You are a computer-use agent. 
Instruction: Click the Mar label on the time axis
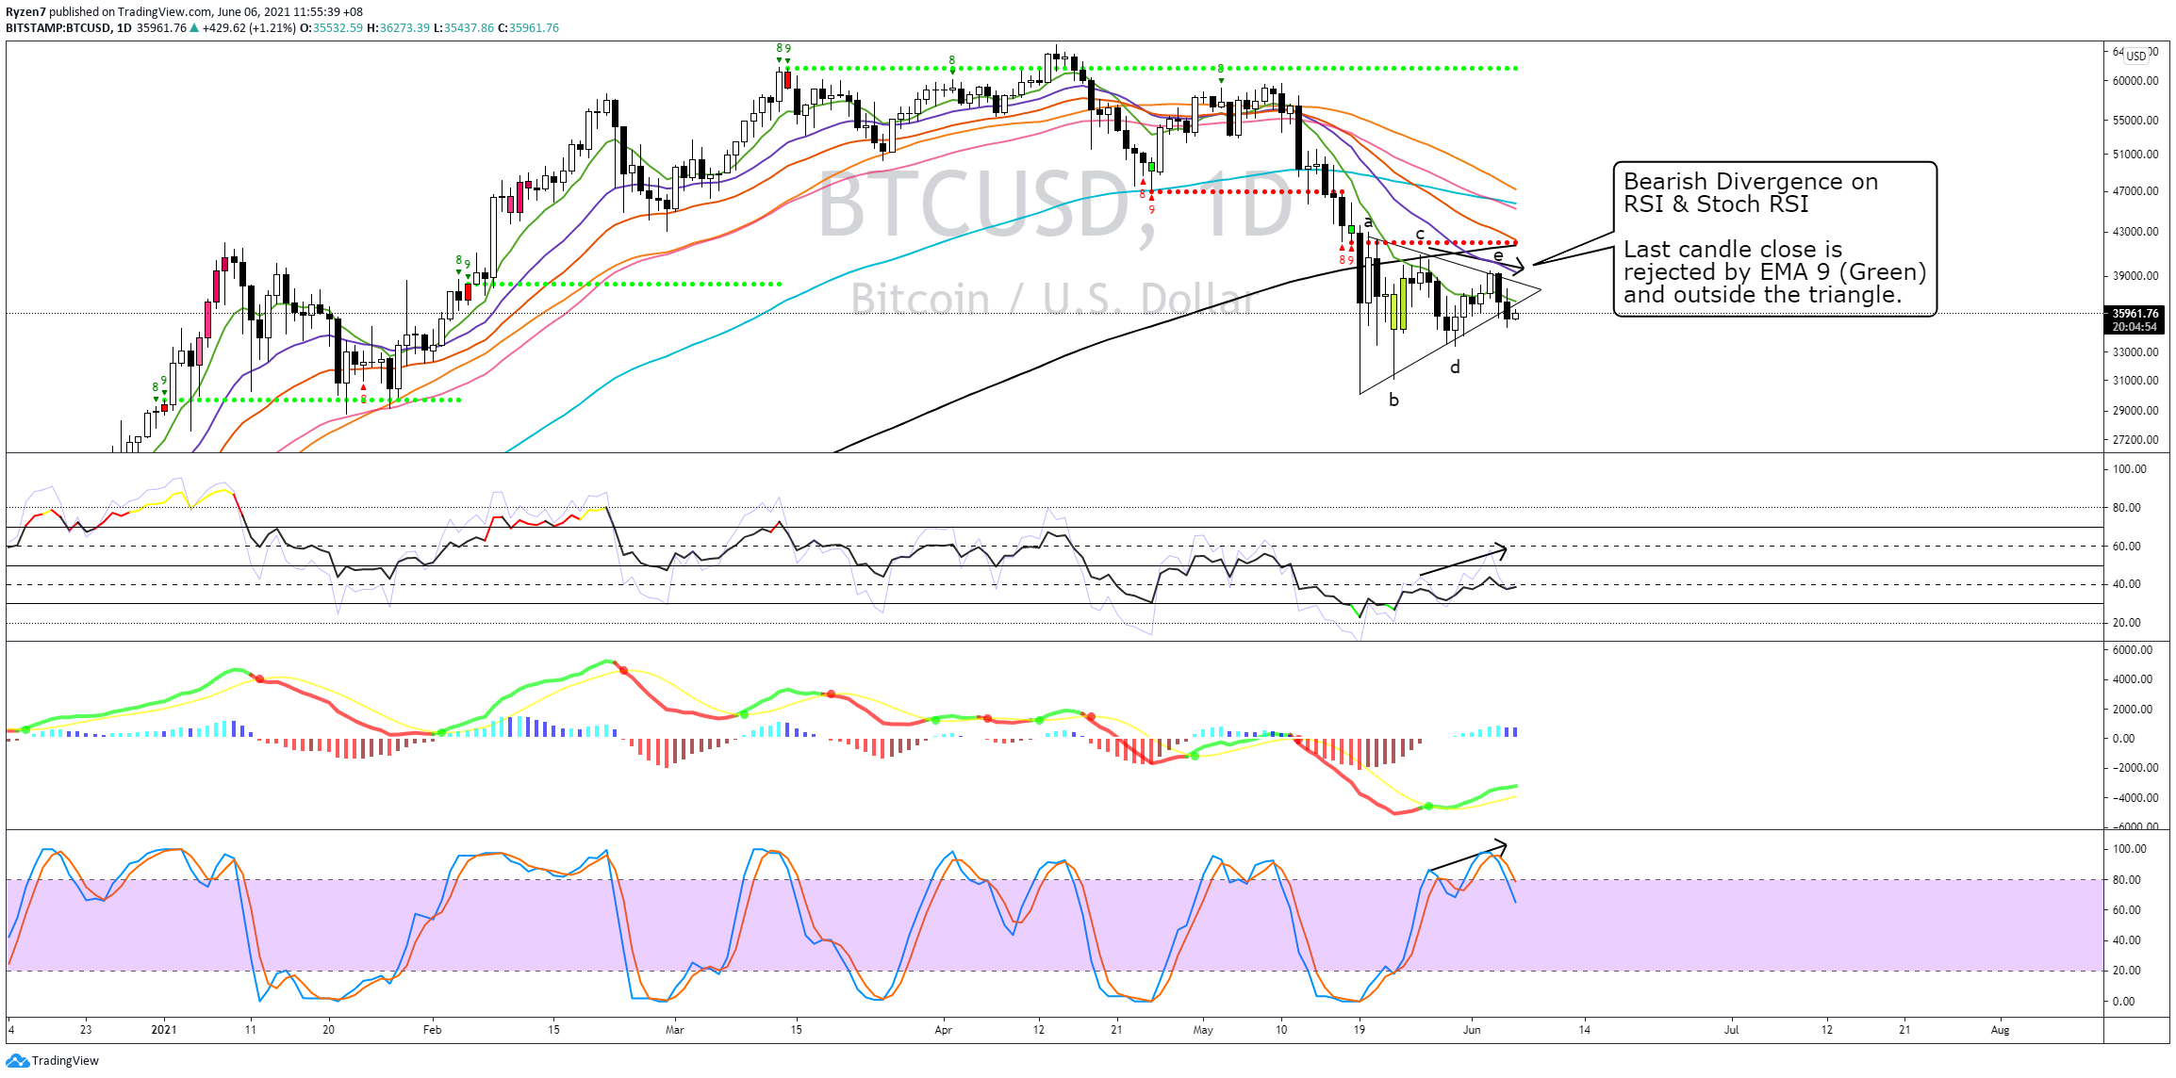pos(674,1030)
